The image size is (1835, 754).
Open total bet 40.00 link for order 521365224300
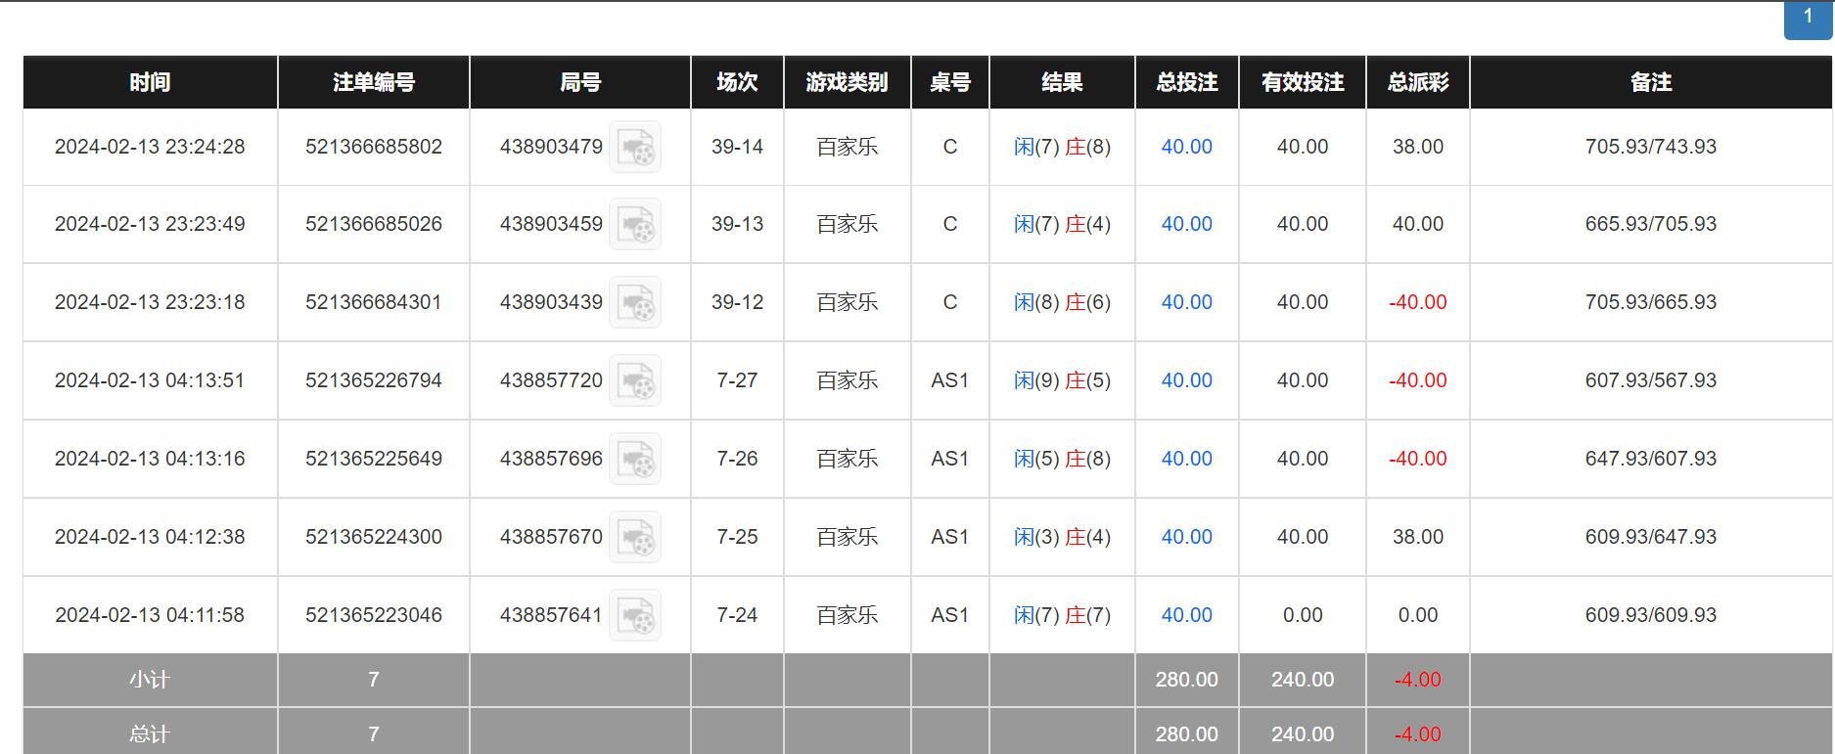[x=1186, y=537]
